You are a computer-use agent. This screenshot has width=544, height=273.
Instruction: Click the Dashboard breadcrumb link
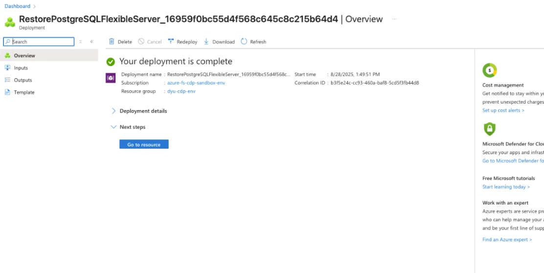point(17,6)
